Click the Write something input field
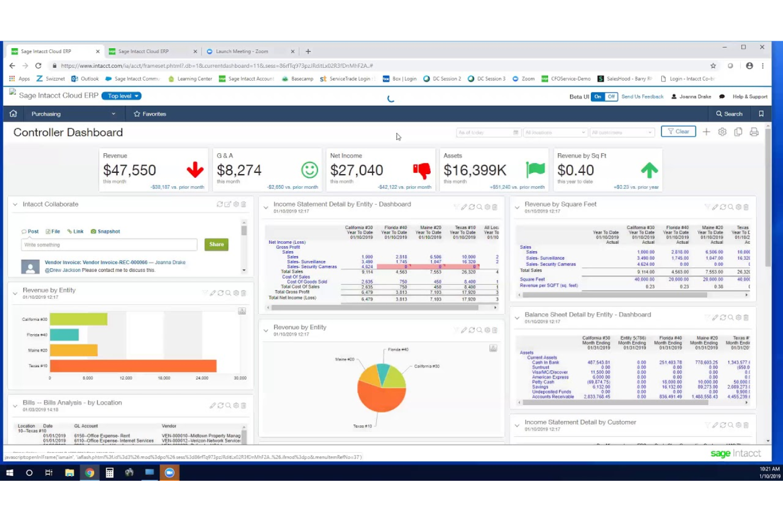This screenshot has height=522, width=783. coord(109,245)
